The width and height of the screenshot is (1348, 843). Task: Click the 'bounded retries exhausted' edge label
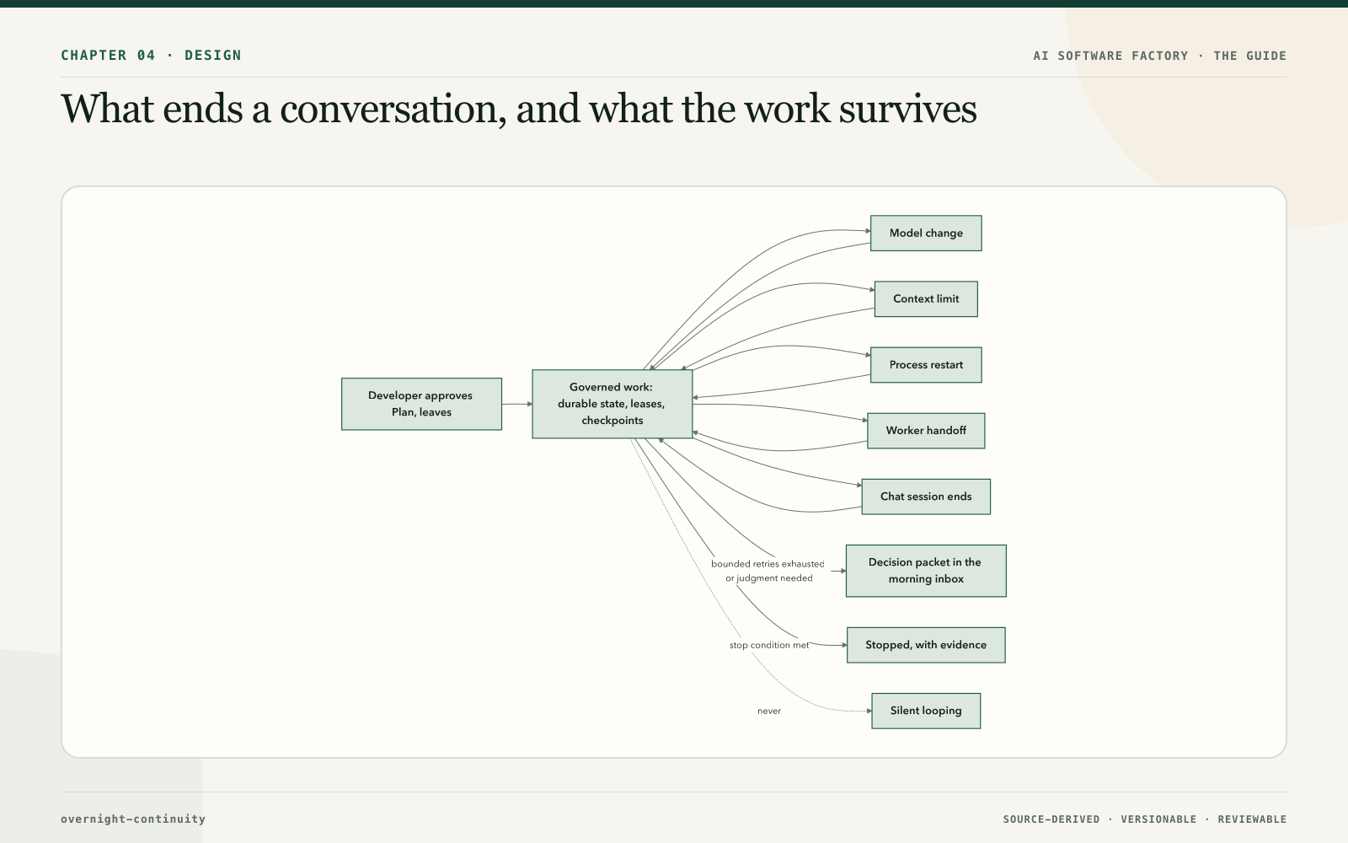[768, 564]
